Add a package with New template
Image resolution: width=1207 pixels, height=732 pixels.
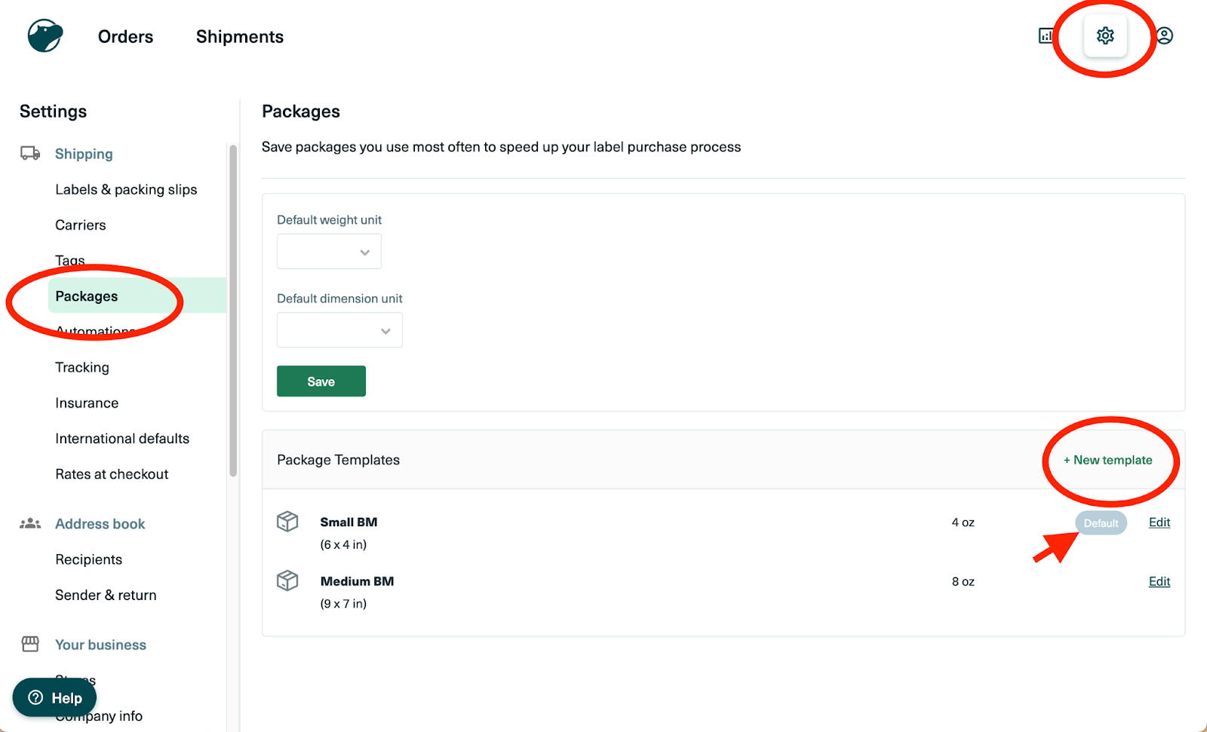[1108, 460]
